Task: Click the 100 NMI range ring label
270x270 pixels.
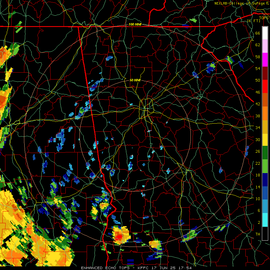Action: pos(135,24)
